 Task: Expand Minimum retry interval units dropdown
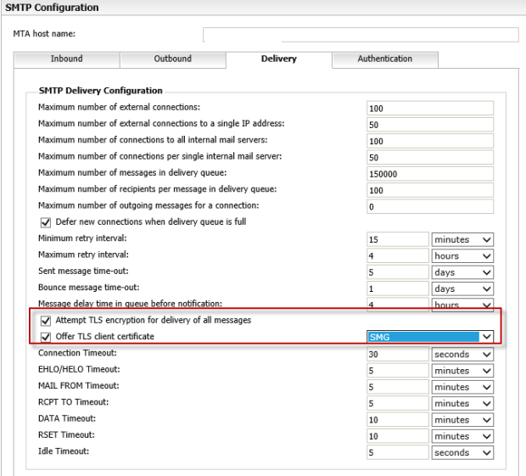point(462,240)
